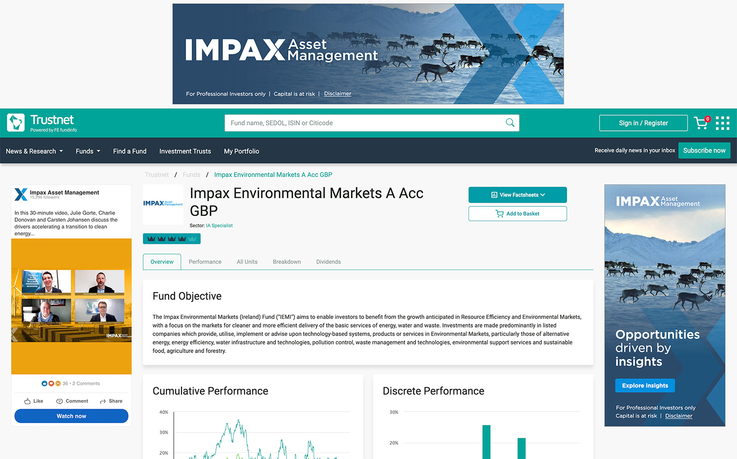This screenshot has height=459, width=737.
Task: Comment on the Impax video post
Action: point(72,401)
